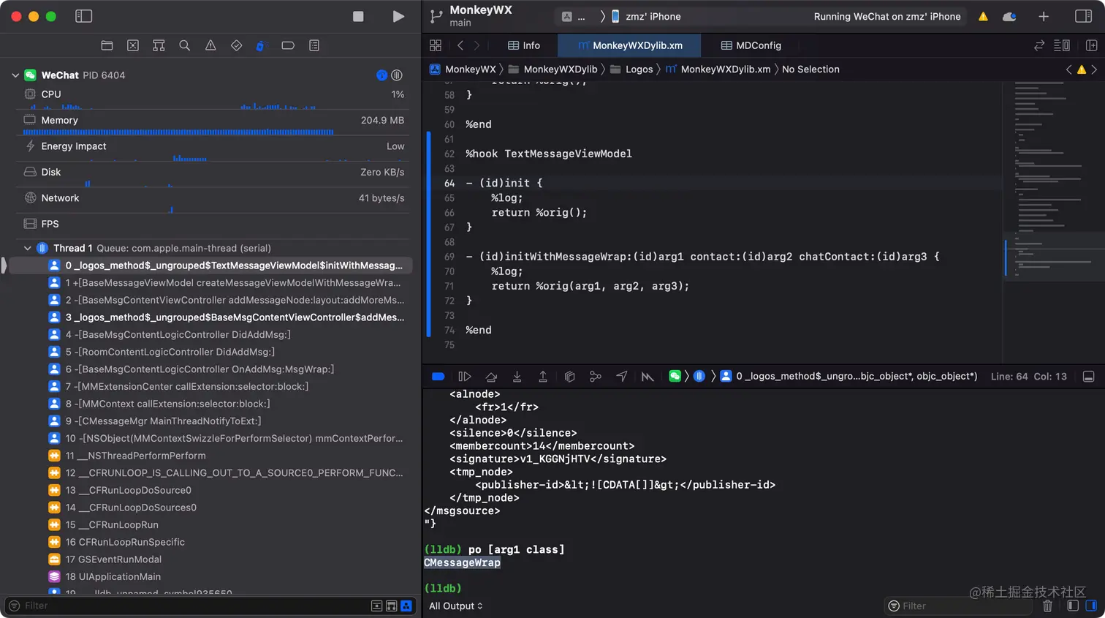
Task: Click the editor review swap arrows icon
Action: pyautogui.click(x=1039, y=45)
